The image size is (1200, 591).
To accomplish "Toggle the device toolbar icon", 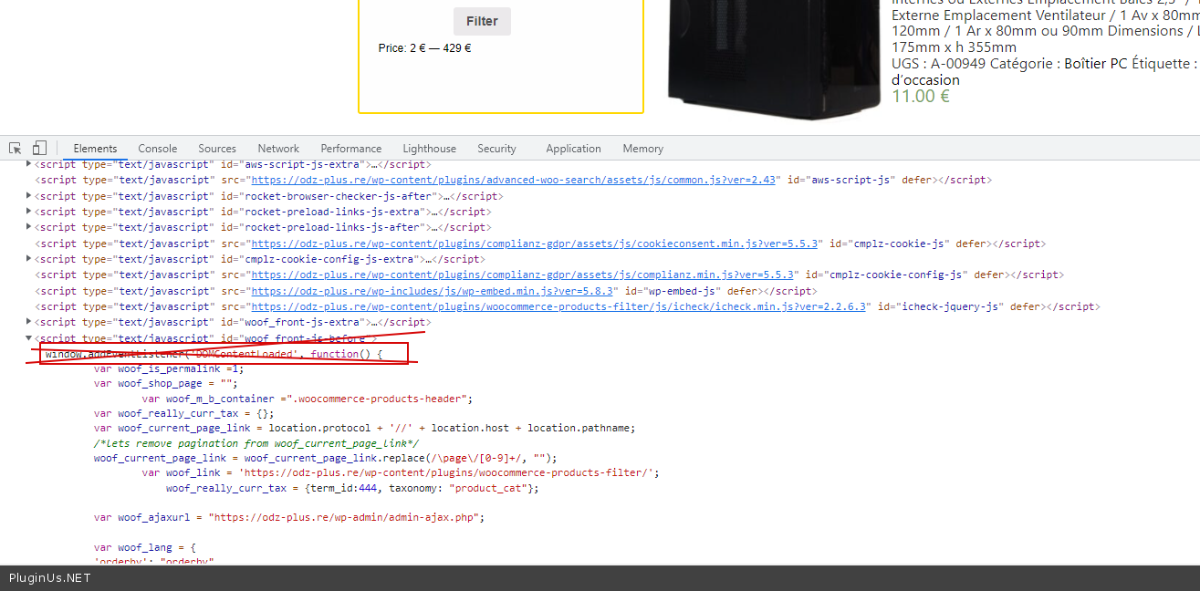I will pos(39,149).
